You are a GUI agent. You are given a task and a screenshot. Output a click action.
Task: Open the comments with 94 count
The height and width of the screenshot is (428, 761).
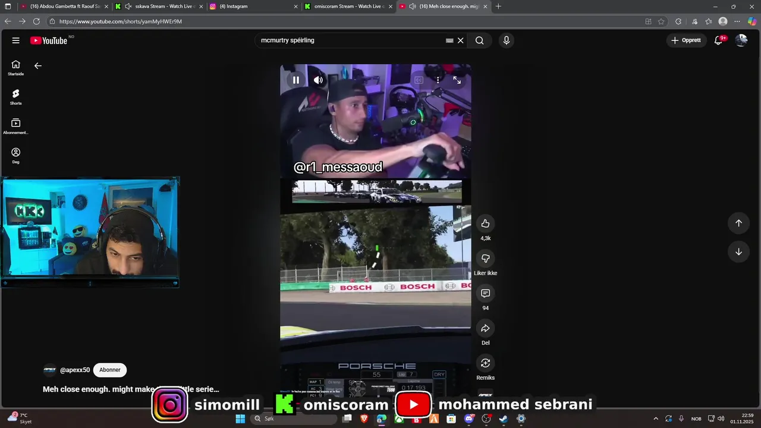click(485, 293)
